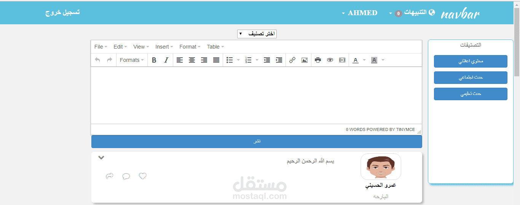Viewport: 520px width, 205px height.
Task: Open the Edit menu
Action: 120,47
